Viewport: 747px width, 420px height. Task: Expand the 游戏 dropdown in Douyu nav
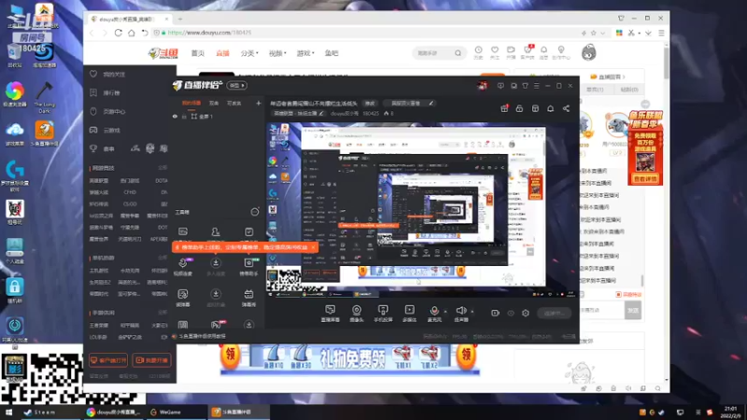305,53
